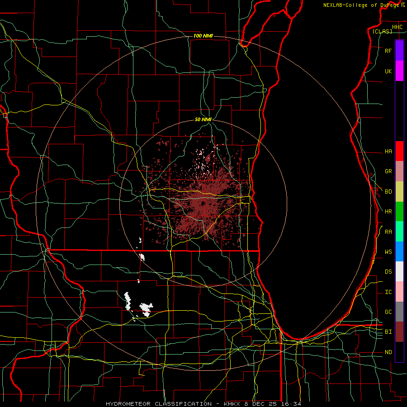Click the GR legend label
Screen dimensions: 407x407
(x=388, y=171)
